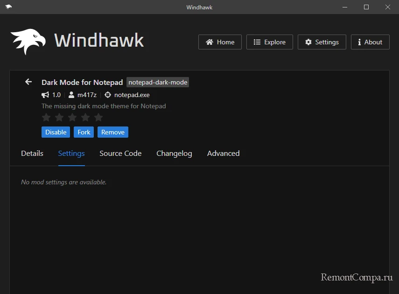Open the Home page
Screen dimensions: 399x294
coord(220,42)
